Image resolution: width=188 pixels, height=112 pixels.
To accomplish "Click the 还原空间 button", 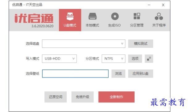I will [x=56, y=97].
